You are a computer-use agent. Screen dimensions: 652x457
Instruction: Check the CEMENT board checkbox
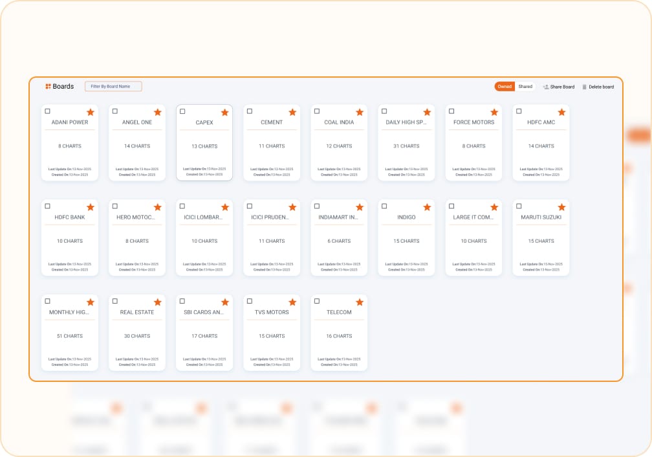(x=250, y=111)
